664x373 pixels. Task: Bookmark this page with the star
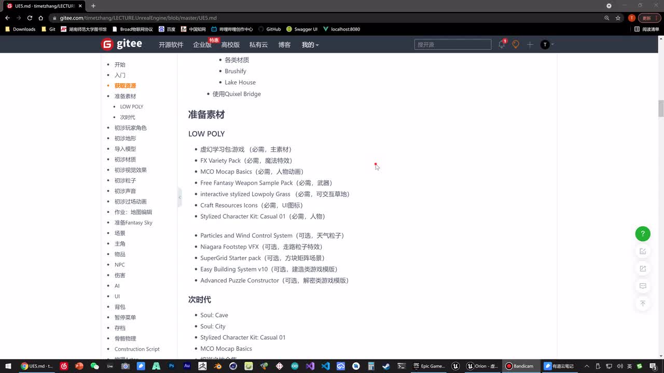618,18
